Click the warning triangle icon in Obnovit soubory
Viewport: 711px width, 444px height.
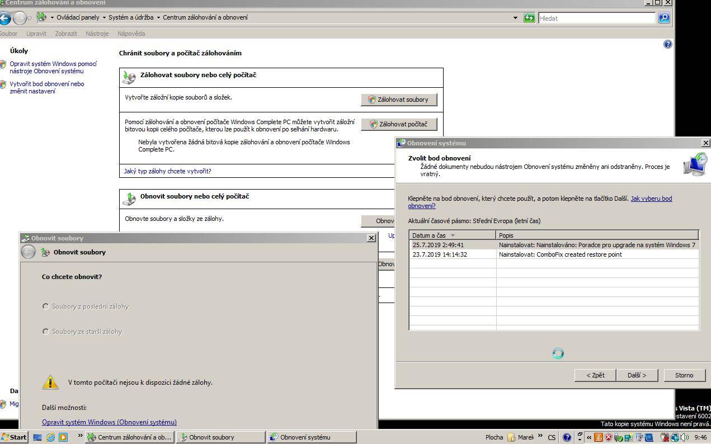50,382
